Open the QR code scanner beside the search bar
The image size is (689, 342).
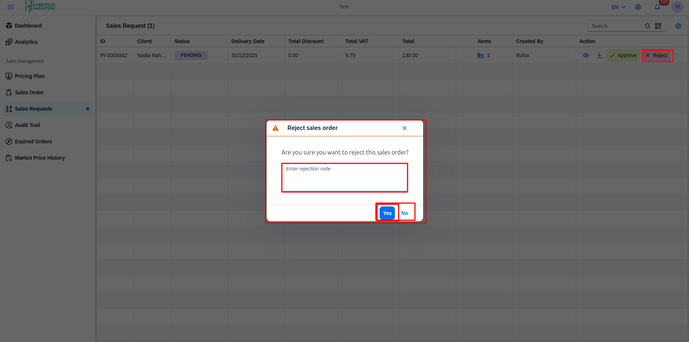click(658, 26)
